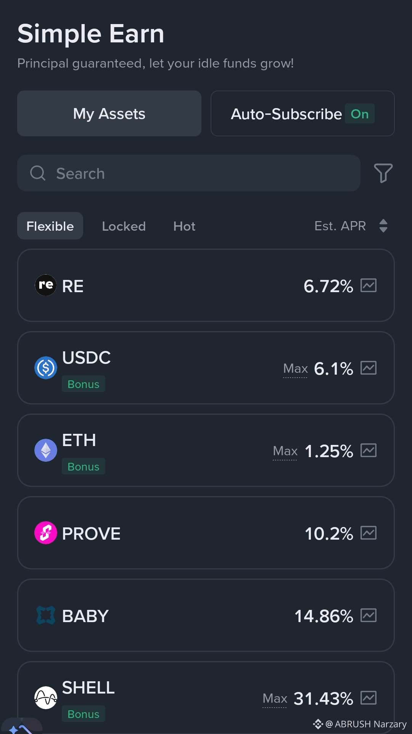The width and height of the screenshot is (412, 734).
Task: Show ETH APR trend chart icon
Action: pyautogui.click(x=369, y=450)
